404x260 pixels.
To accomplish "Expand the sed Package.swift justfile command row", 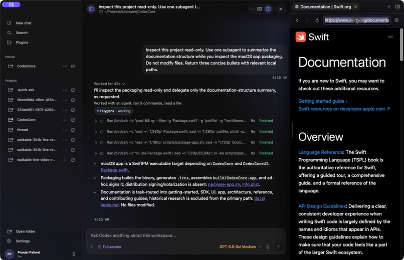I will coord(183,132).
